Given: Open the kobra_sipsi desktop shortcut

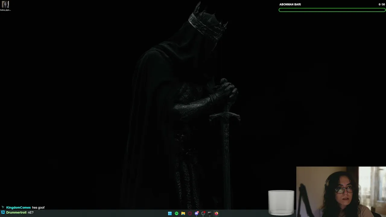Looking at the screenshot, I should 5,6.
